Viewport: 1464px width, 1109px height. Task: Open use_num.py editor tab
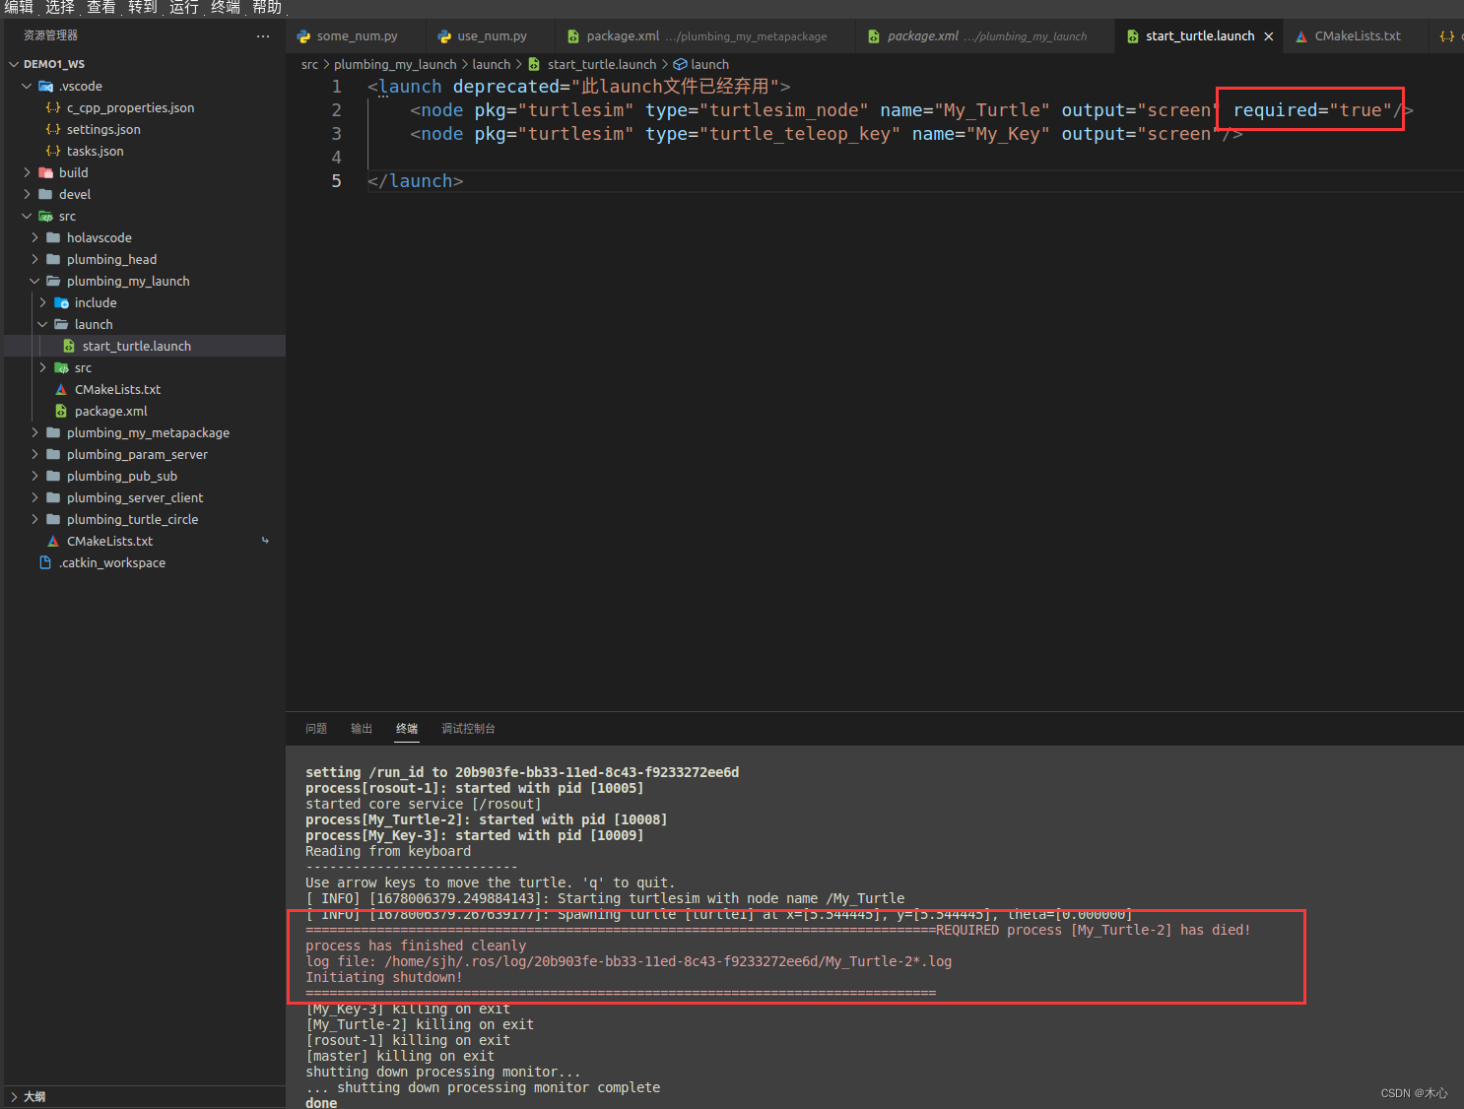pyautogui.click(x=492, y=36)
